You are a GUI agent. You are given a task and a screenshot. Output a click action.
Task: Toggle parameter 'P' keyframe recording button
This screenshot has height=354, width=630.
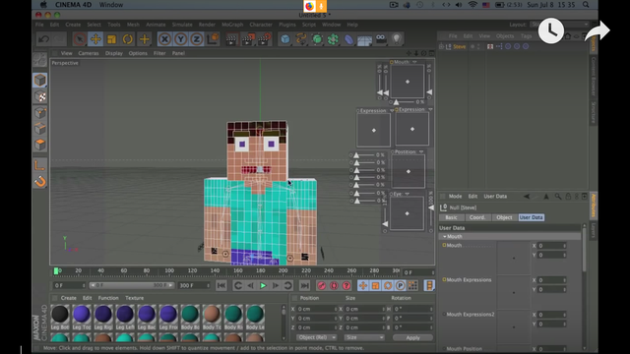401,285
